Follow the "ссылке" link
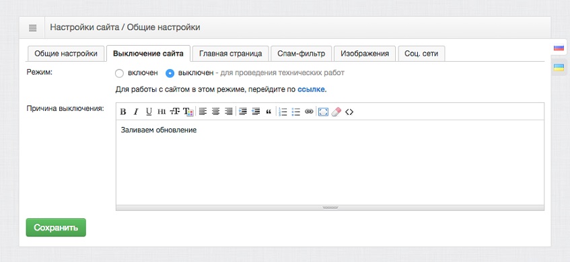The width and height of the screenshot is (570, 262). tap(311, 89)
